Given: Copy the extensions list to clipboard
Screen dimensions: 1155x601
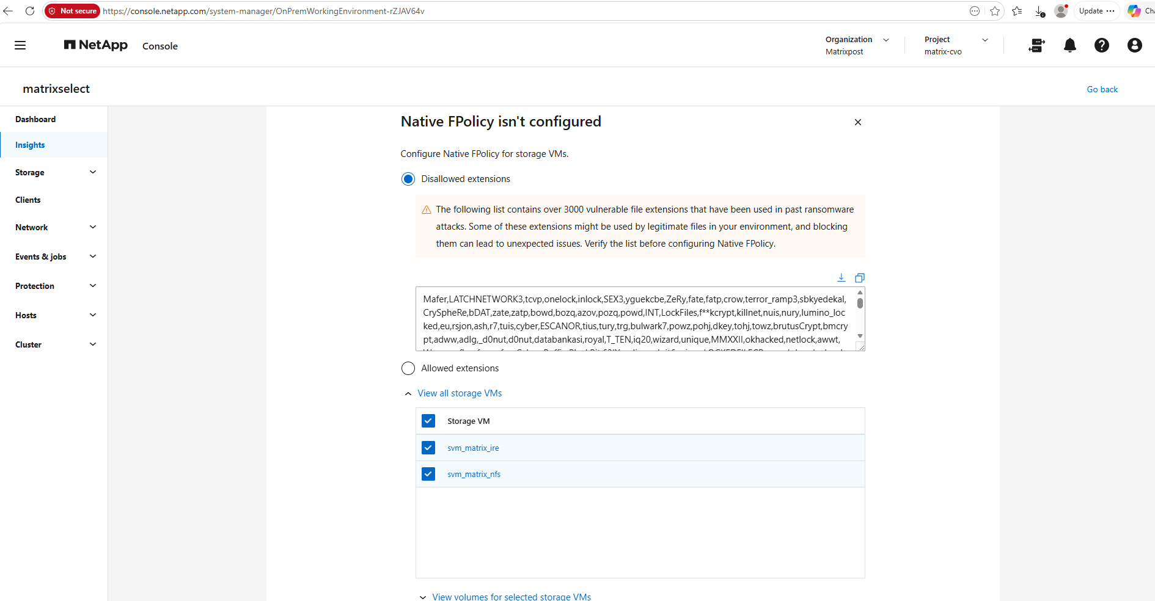Looking at the screenshot, I should click(860, 278).
